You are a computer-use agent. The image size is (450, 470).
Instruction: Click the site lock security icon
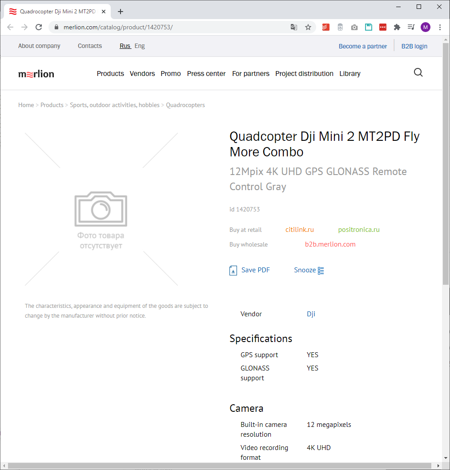tap(56, 27)
